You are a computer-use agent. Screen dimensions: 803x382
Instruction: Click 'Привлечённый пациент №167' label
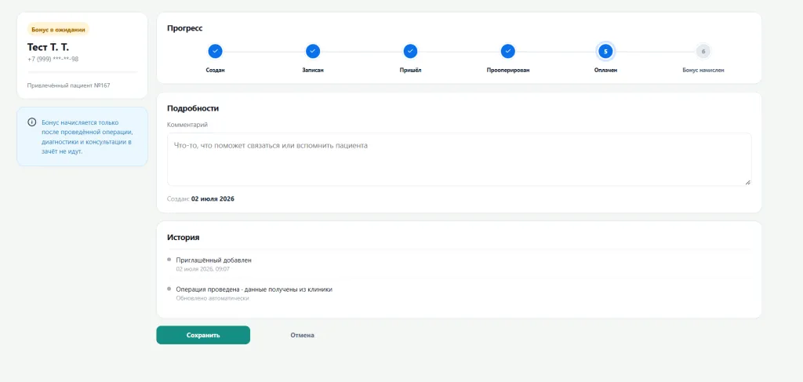(69, 85)
